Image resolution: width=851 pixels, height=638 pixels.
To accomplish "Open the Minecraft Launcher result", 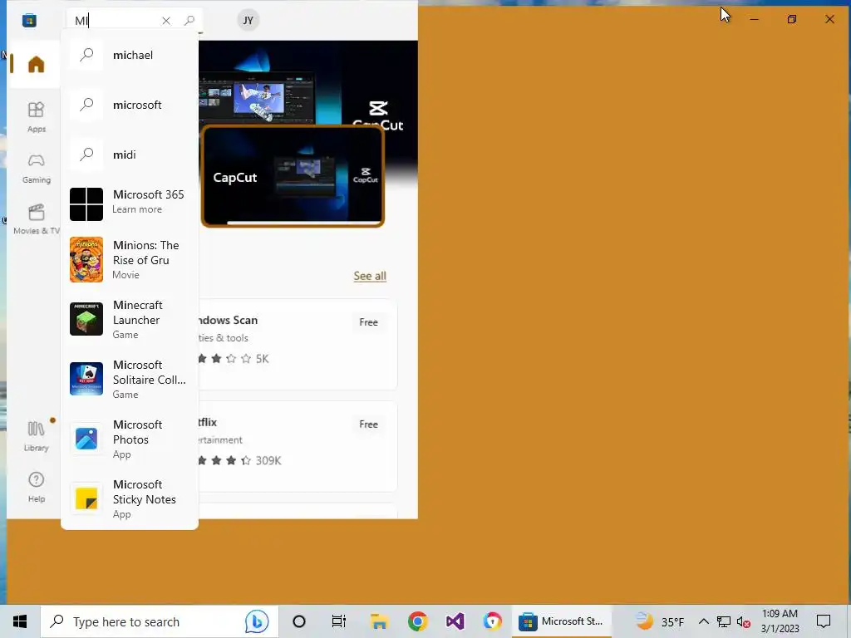I will coord(129,319).
